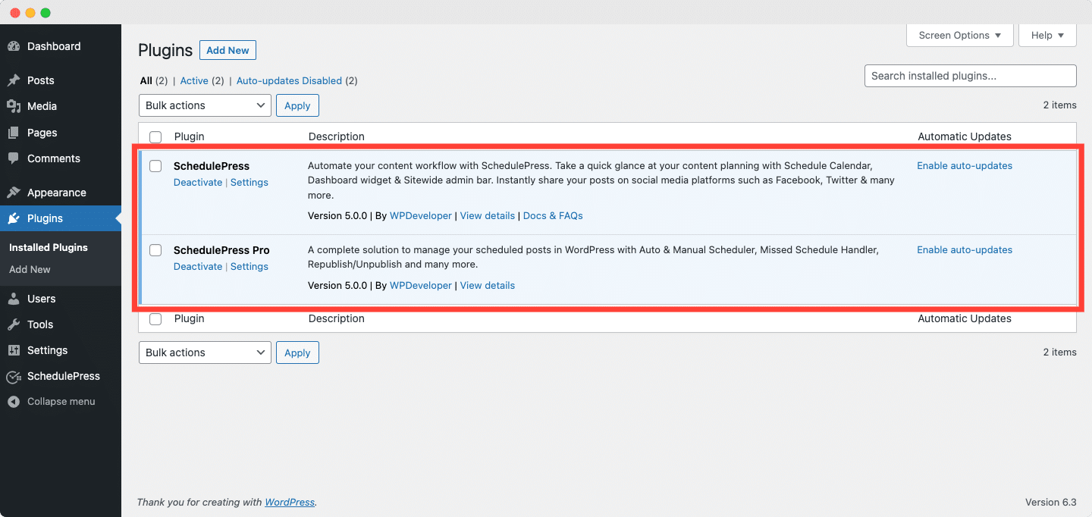This screenshot has width=1092, height=517.
Task: Click the Posts pushpin icon
Action: (x=14, y=80)
